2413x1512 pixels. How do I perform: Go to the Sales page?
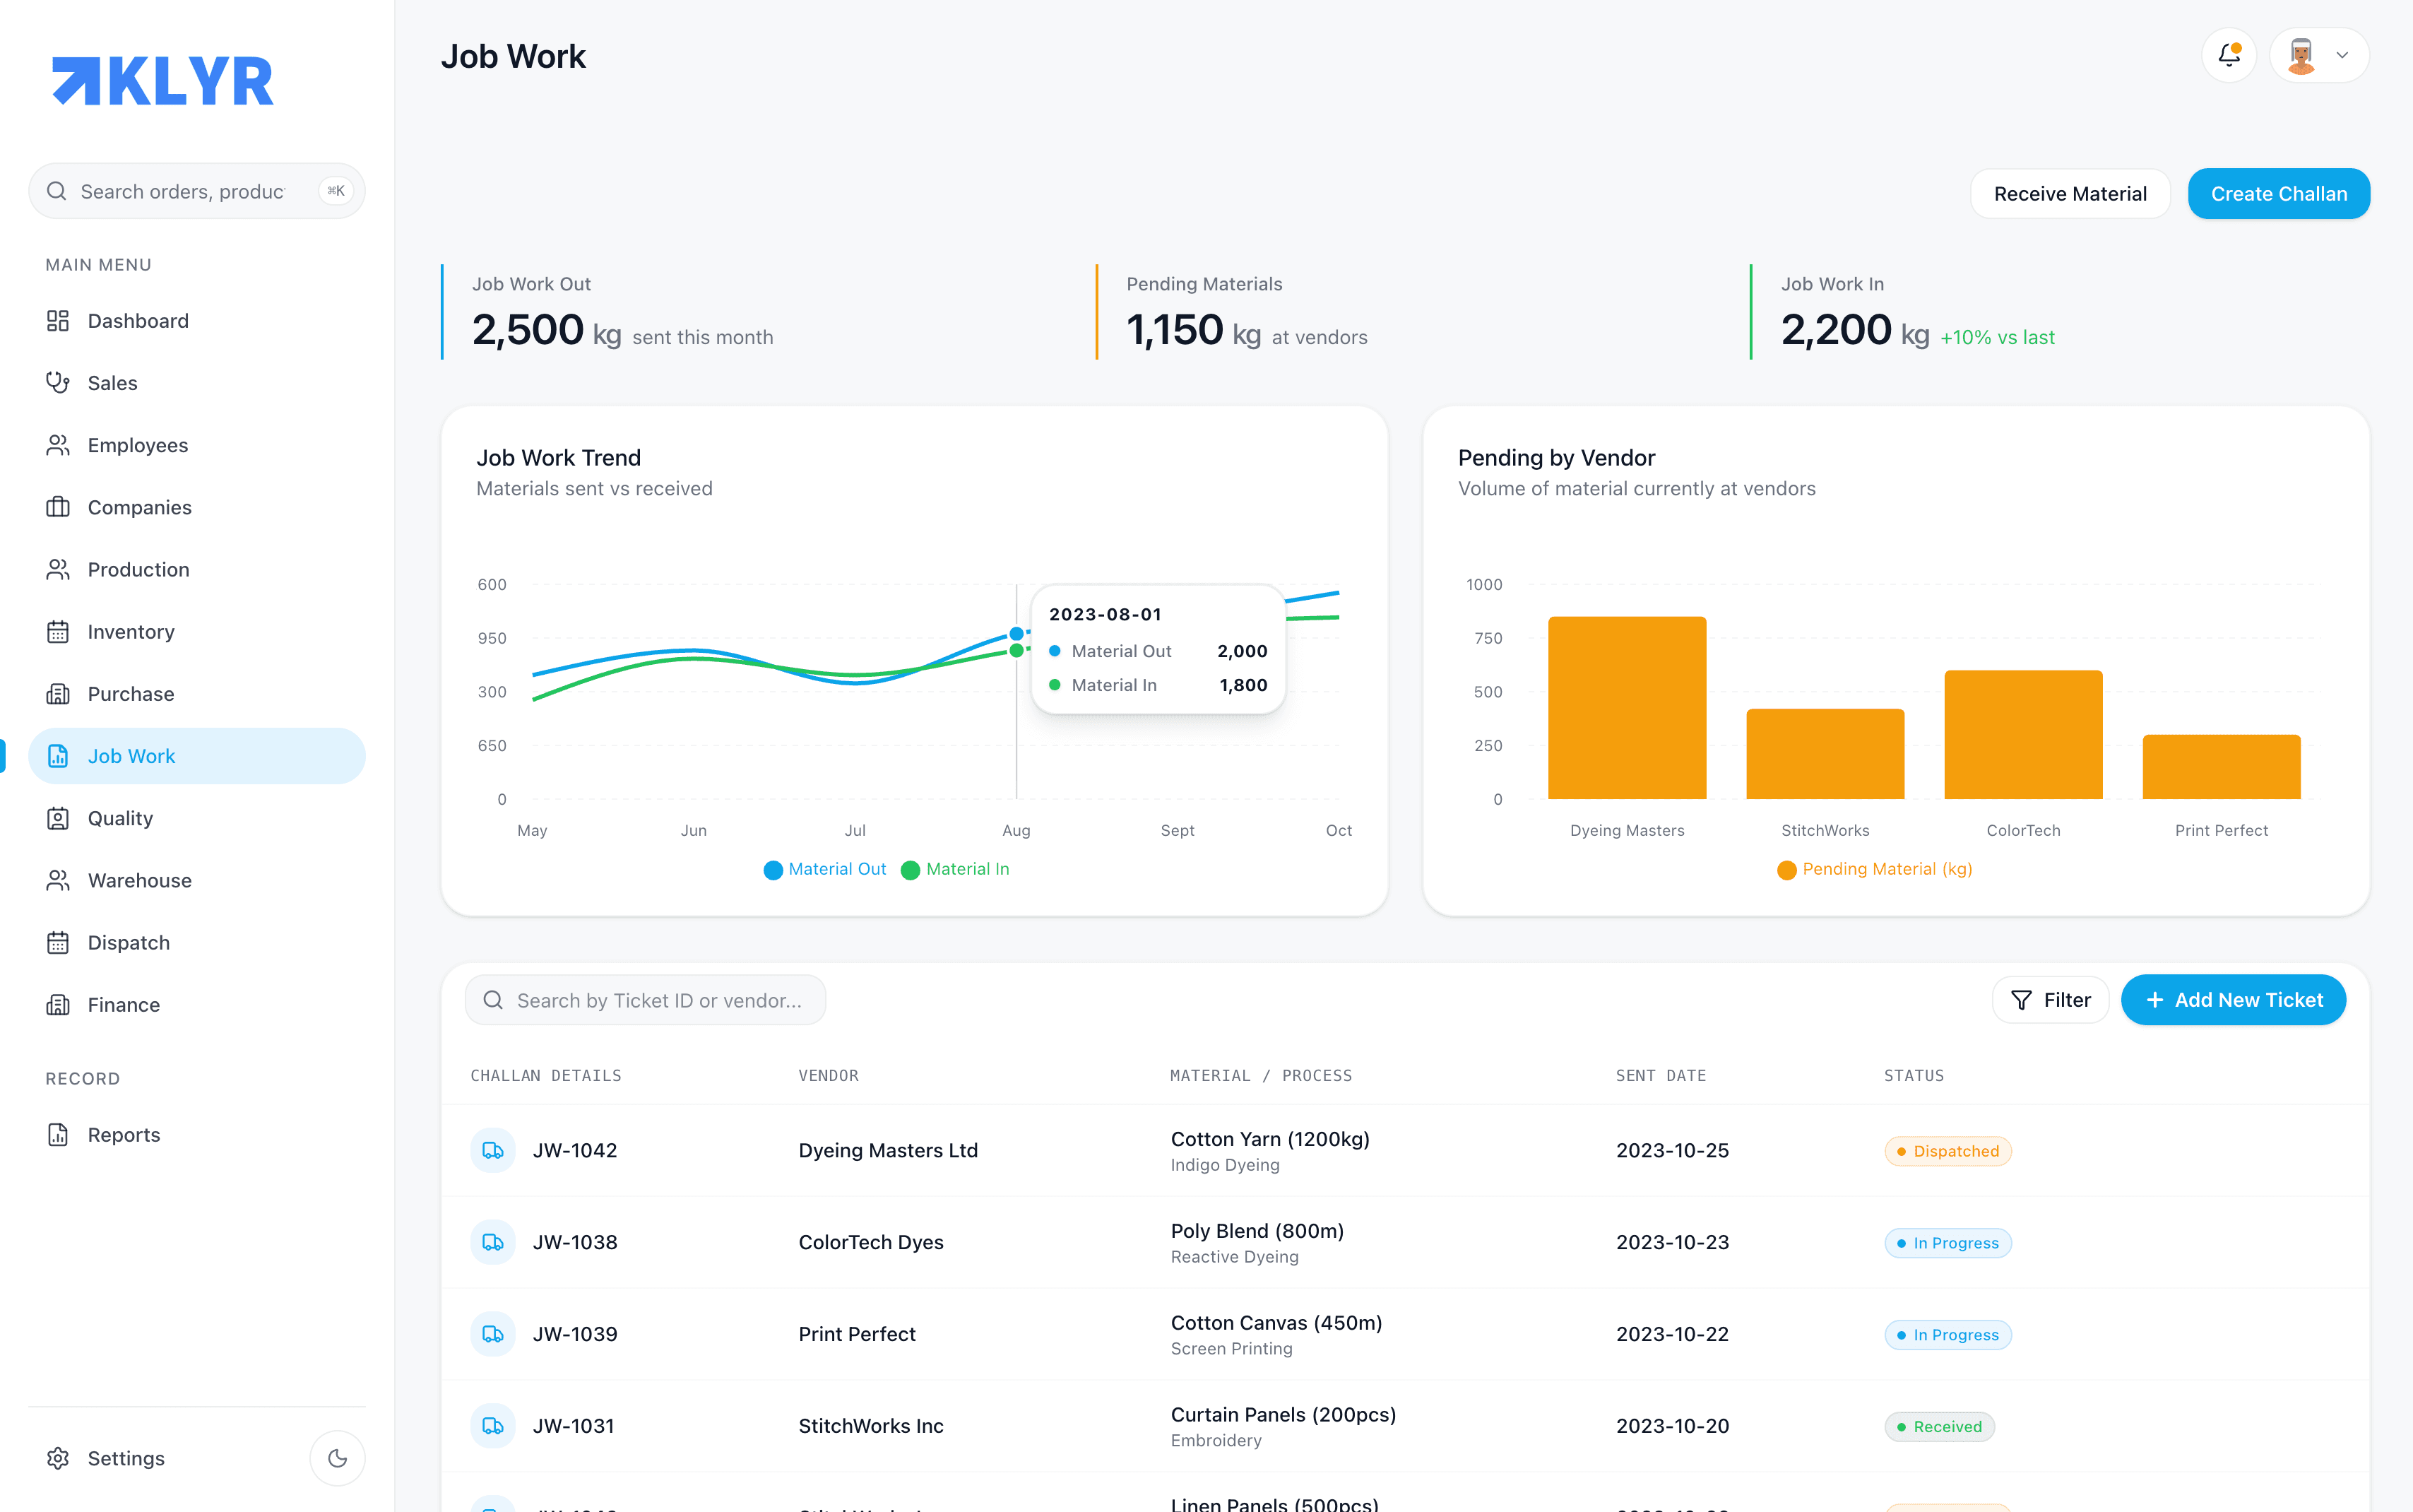[x=197, y=383]
